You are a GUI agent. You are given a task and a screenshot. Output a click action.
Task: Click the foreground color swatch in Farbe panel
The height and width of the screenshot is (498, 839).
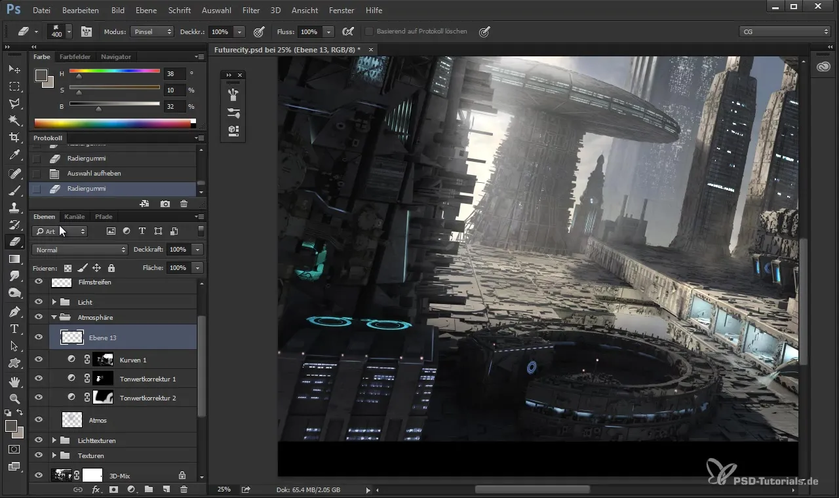pyautogui.click(x=41, y=75)
